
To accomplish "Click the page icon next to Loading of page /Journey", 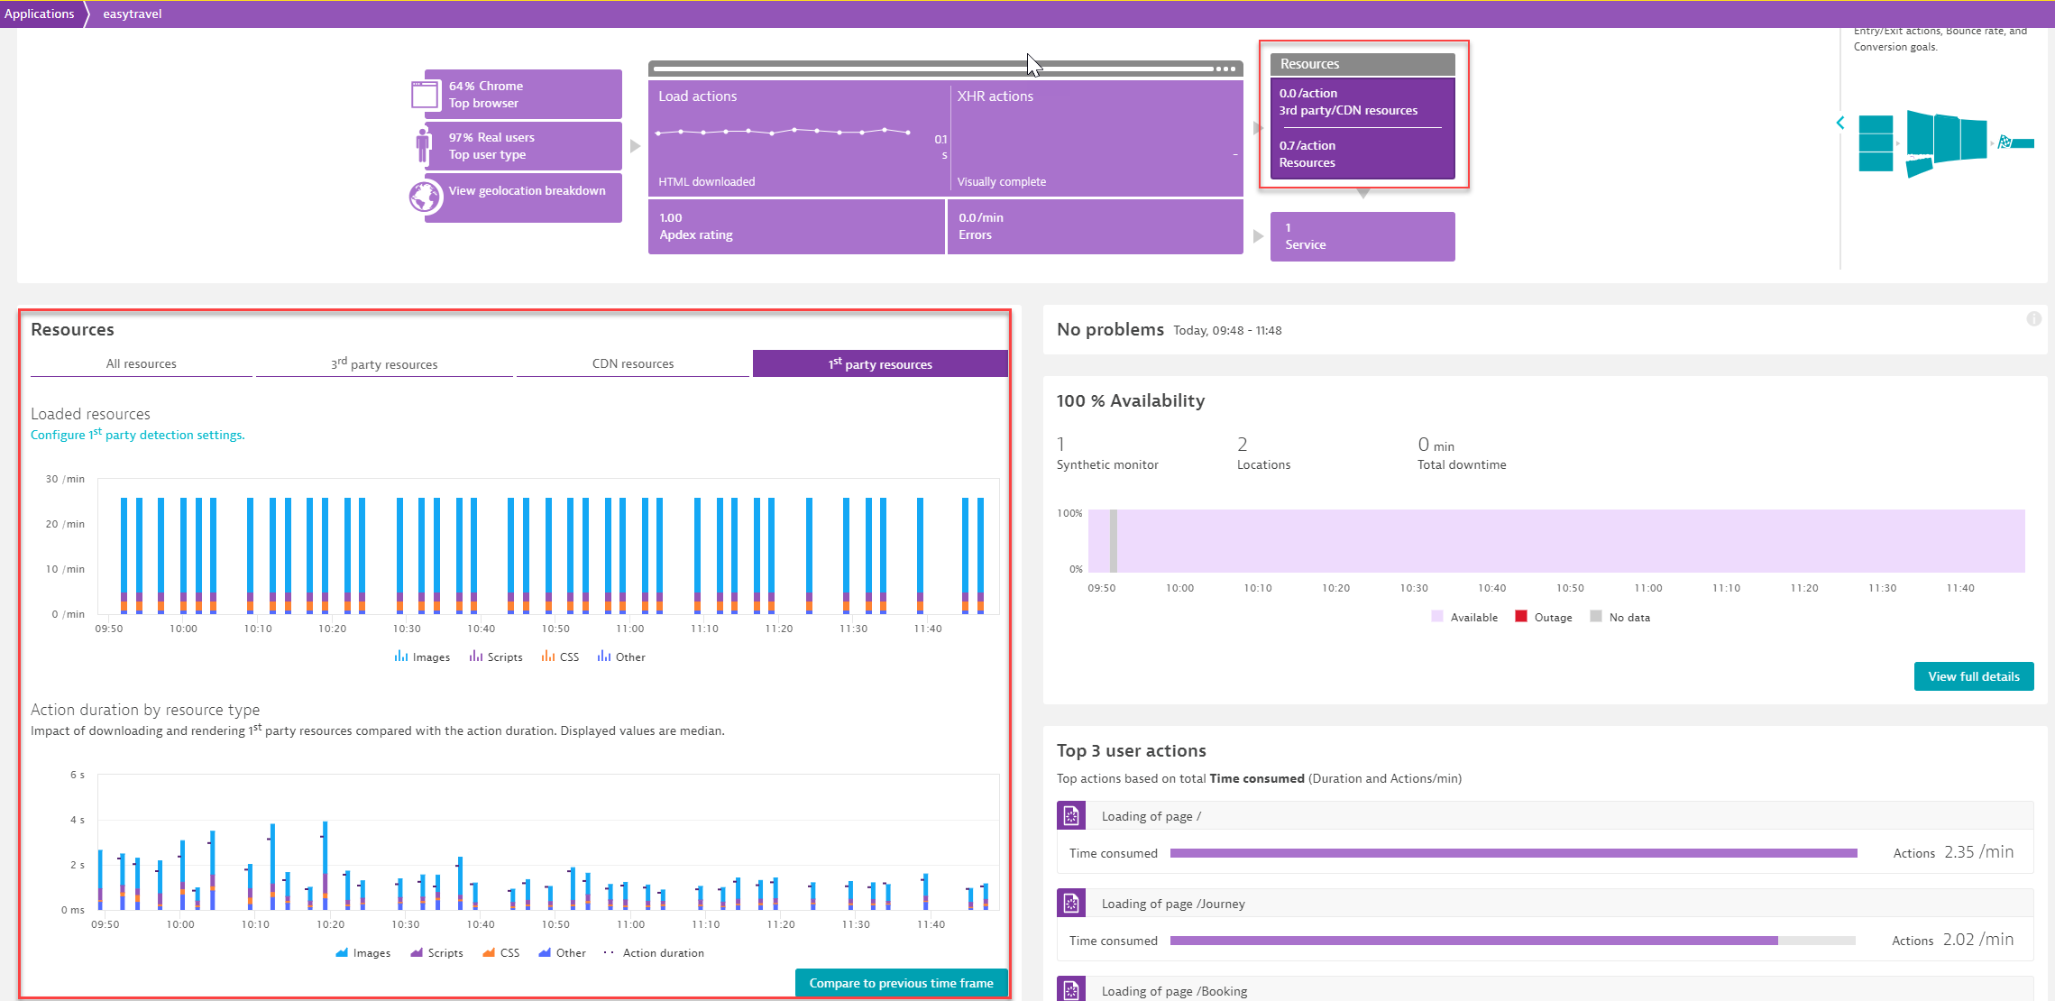I will point(1071,903).
